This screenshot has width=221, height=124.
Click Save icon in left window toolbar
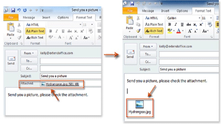pyautogui.click(x=13, y=10)
